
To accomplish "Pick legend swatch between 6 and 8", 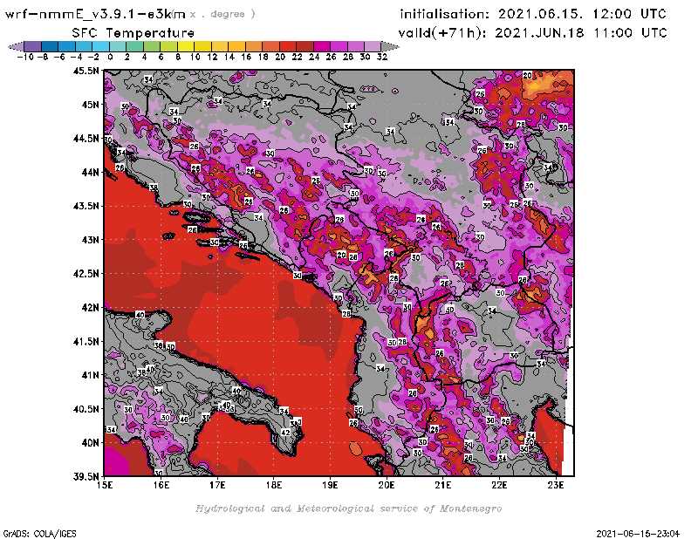I will pyautogui.click(x=168, y=46).
